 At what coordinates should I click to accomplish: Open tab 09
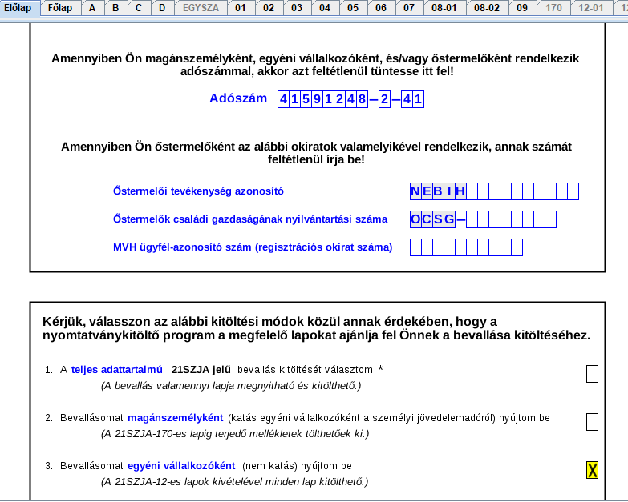[x=522, y=8]
